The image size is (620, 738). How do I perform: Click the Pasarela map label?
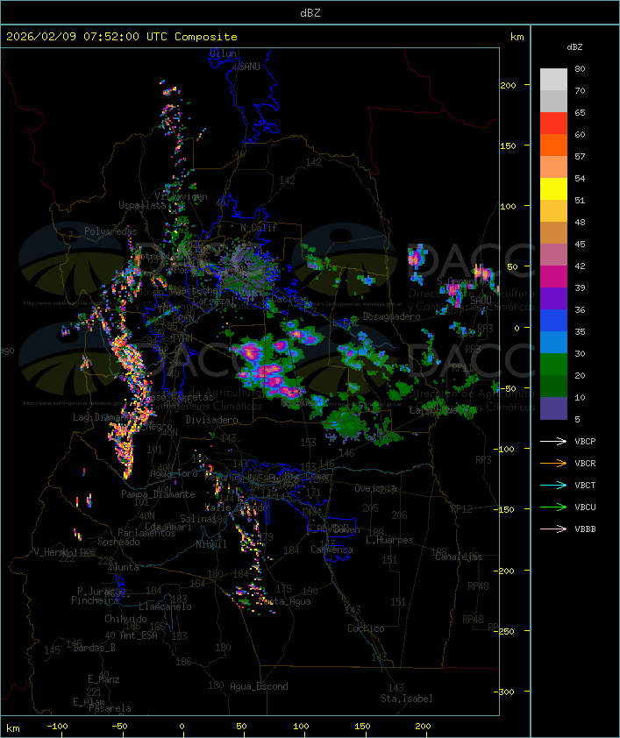coord(110,708)
